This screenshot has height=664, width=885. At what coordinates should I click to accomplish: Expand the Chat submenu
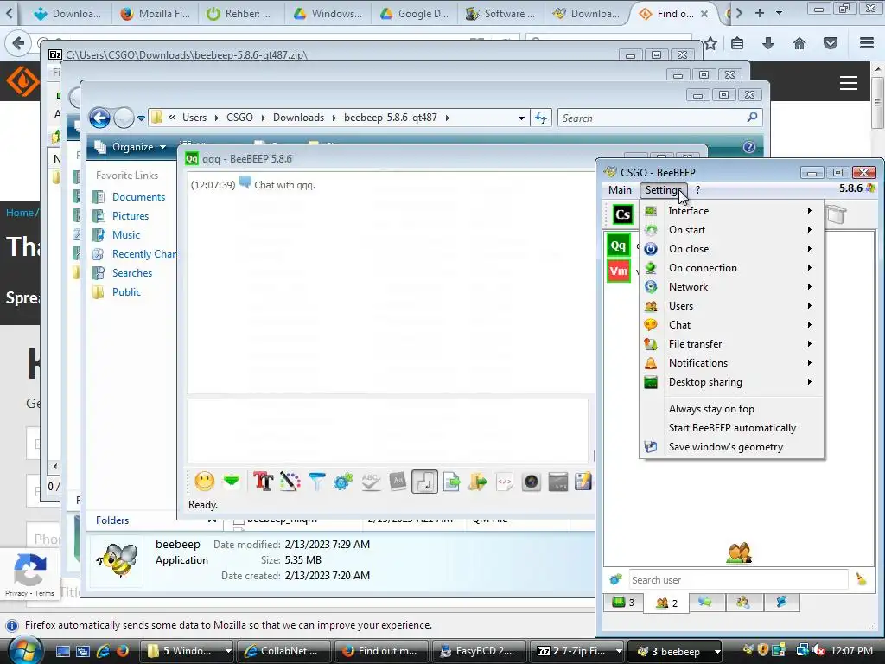coord(731,325)
